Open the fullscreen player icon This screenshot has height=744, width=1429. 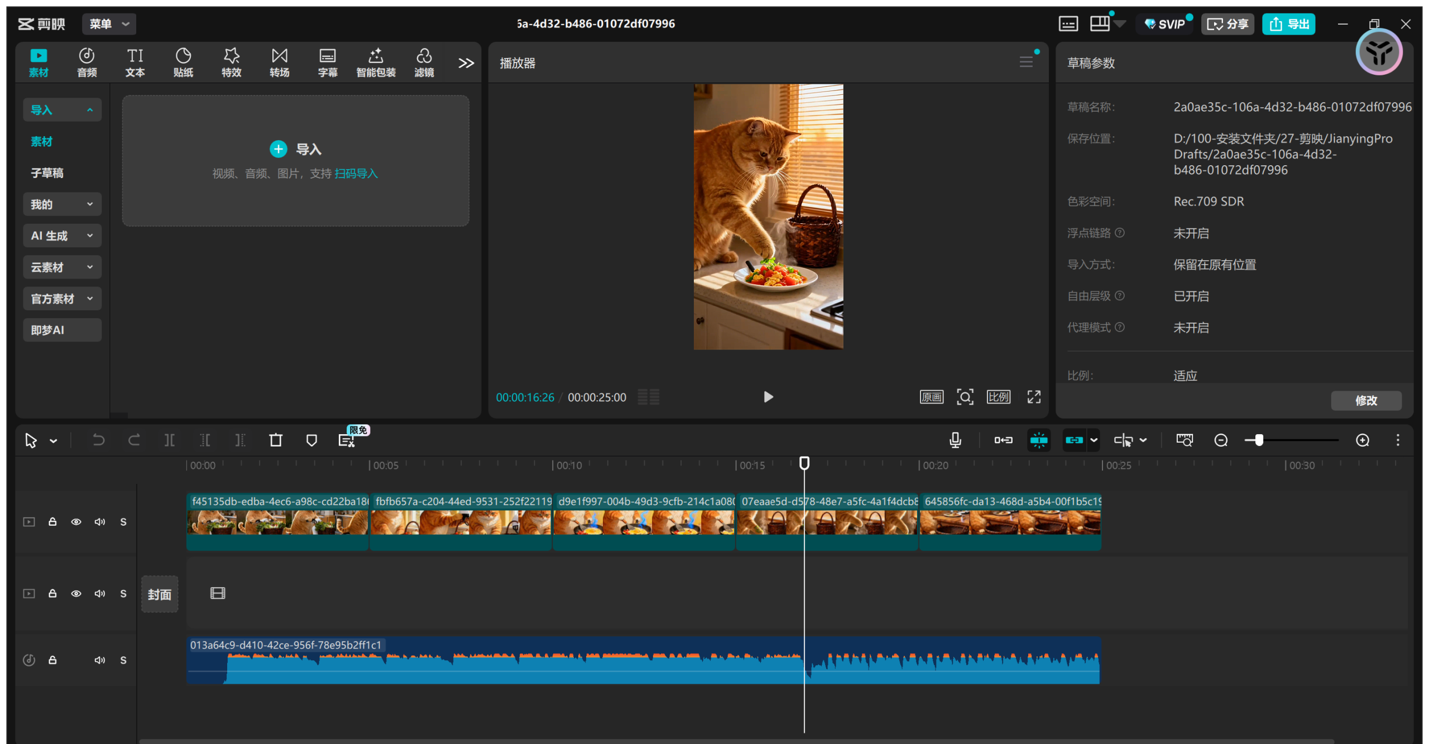point(1034,397)
